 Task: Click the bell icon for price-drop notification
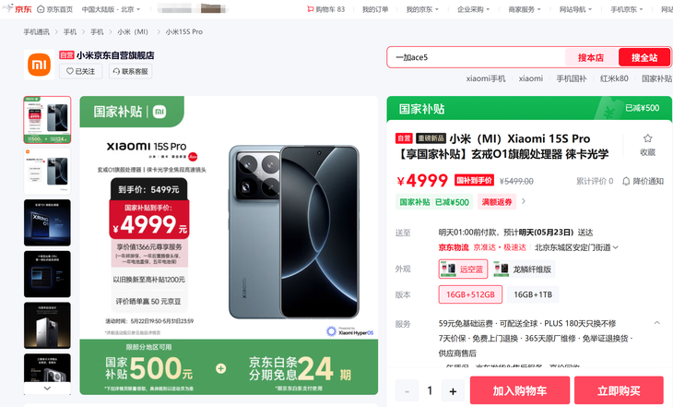[x=626, y=181]
